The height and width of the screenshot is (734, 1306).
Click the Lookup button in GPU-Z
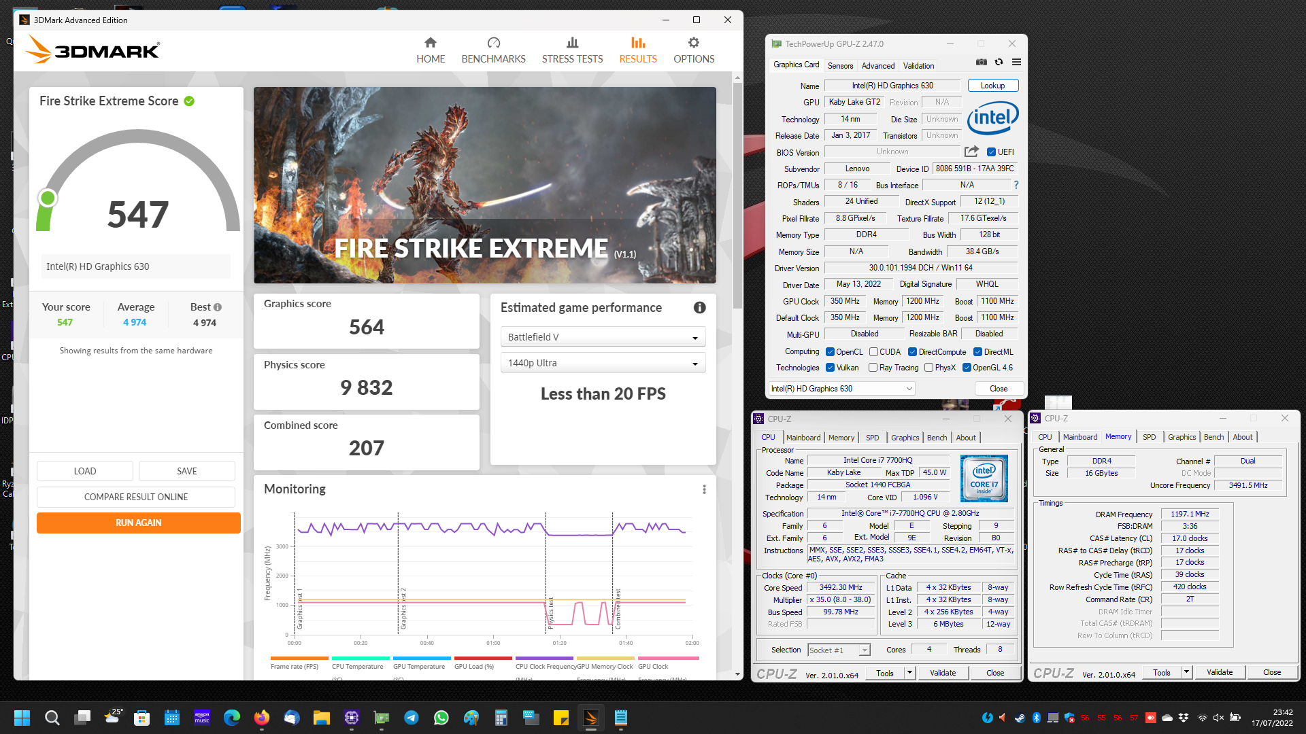992,86
